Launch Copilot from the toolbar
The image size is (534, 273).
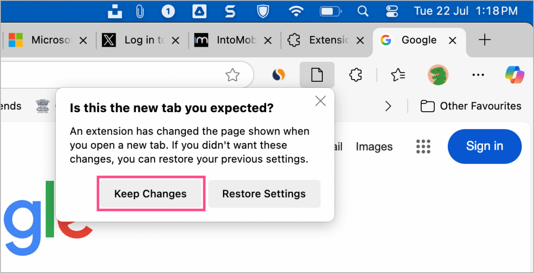pos(515,75)
